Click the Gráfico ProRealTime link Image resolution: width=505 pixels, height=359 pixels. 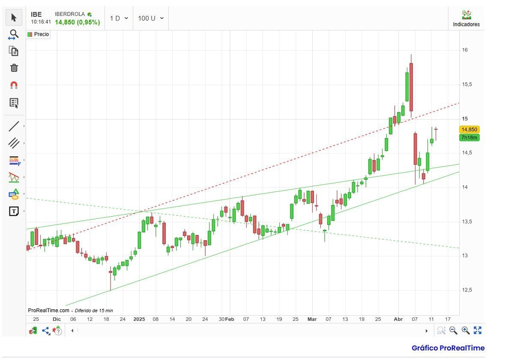coord(448,348)
